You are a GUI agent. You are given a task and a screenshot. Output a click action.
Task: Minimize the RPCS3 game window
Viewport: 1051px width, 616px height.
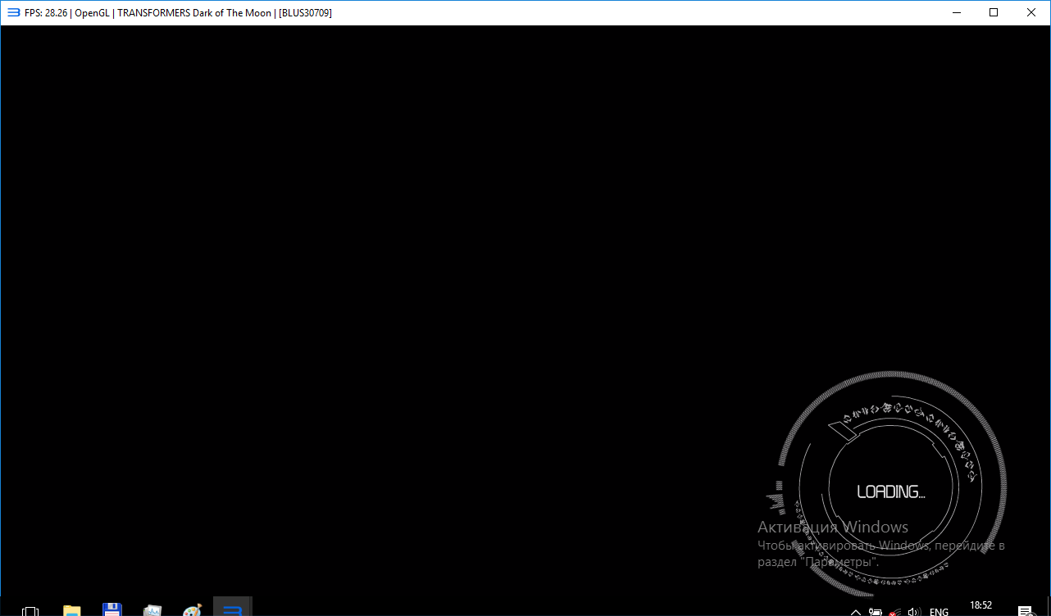956,12
